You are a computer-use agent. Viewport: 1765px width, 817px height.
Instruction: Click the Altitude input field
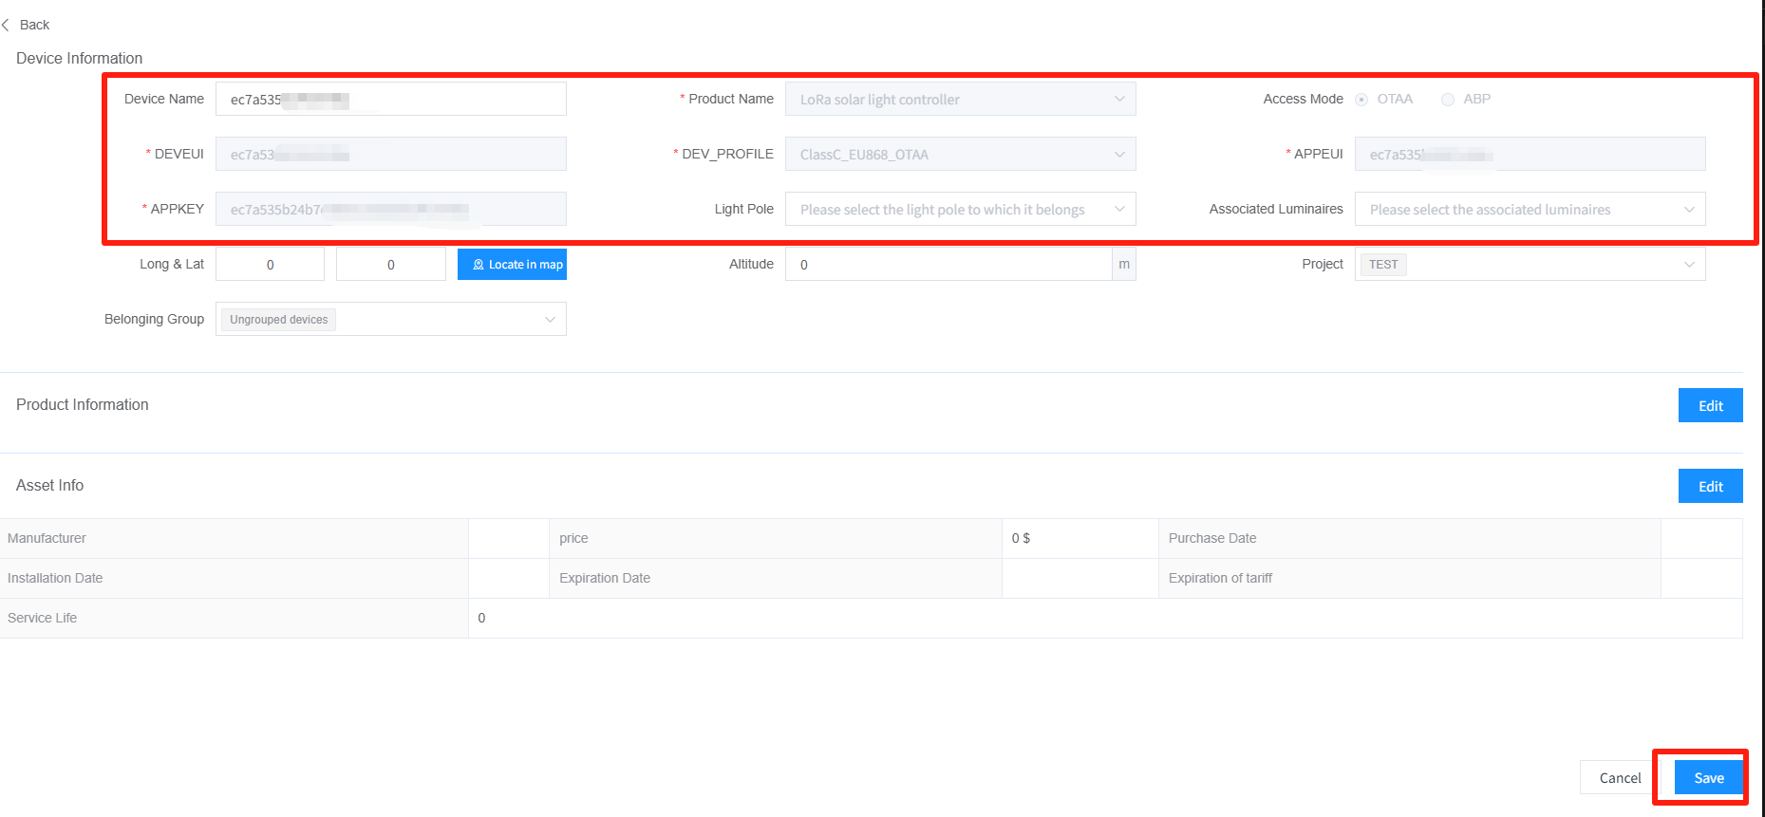coord(948,265)
